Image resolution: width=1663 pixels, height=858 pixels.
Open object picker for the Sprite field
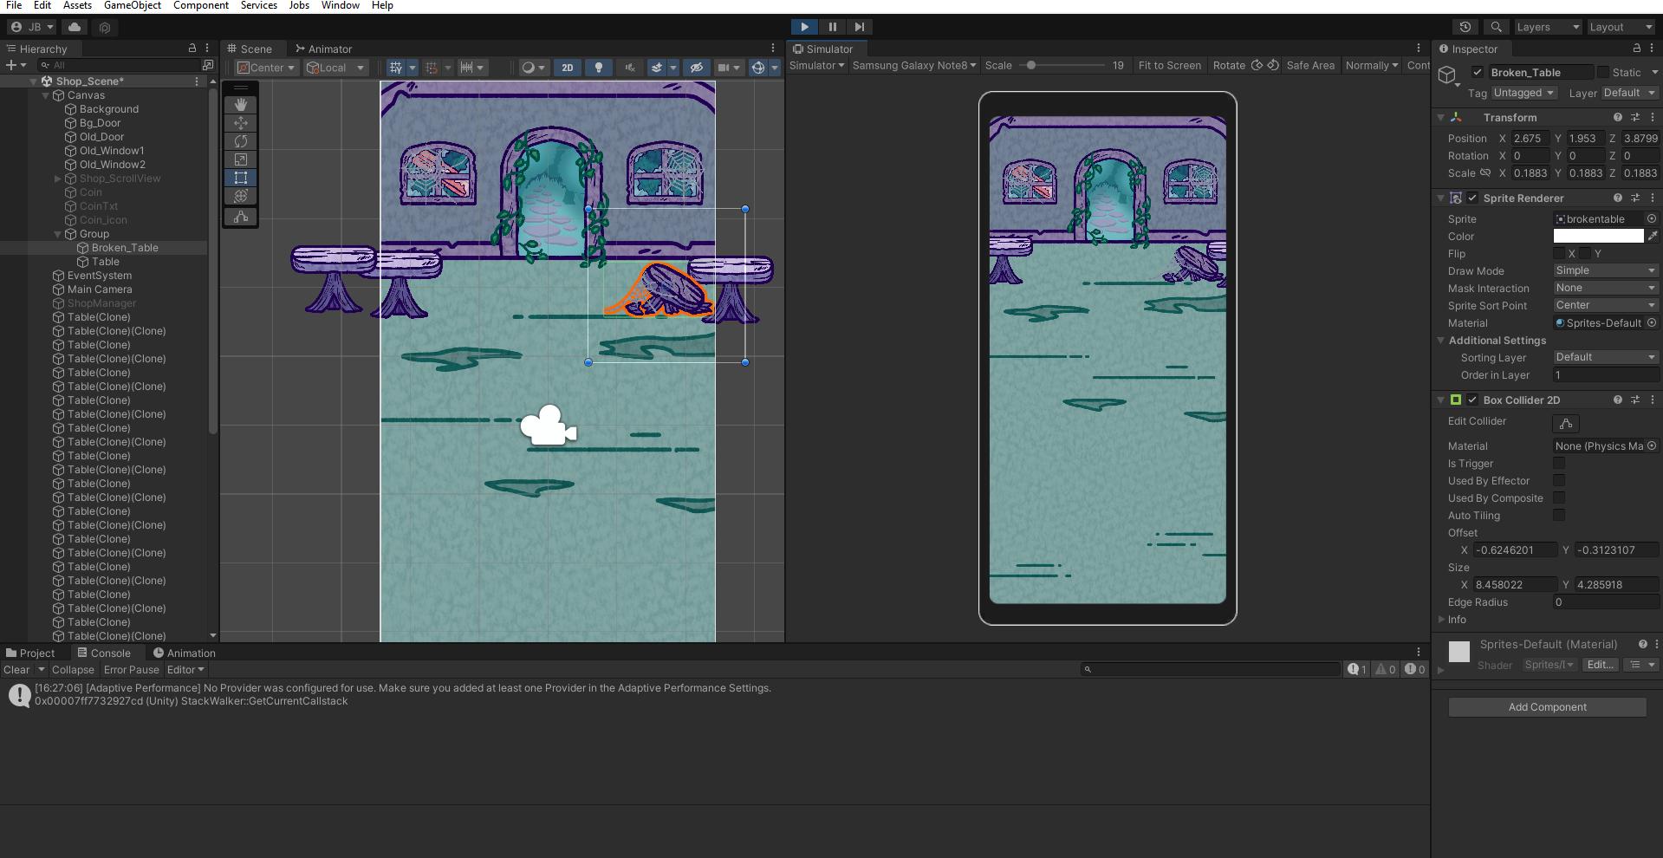click(1652, 218)
